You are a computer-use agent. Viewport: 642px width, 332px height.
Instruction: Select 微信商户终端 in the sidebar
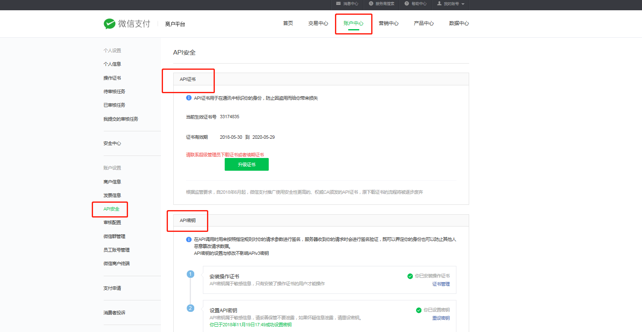pos(116,263)
